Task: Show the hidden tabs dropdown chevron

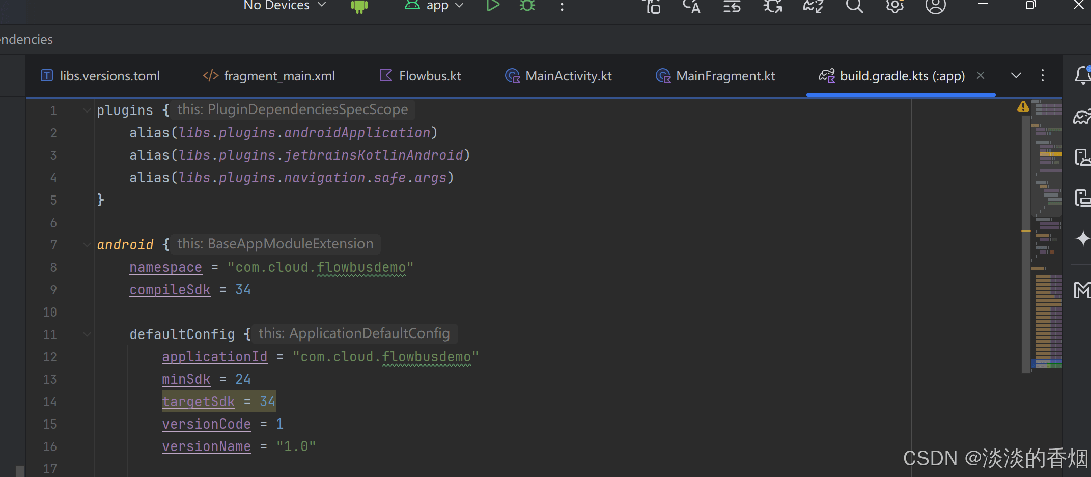Action: point(1016,76)
